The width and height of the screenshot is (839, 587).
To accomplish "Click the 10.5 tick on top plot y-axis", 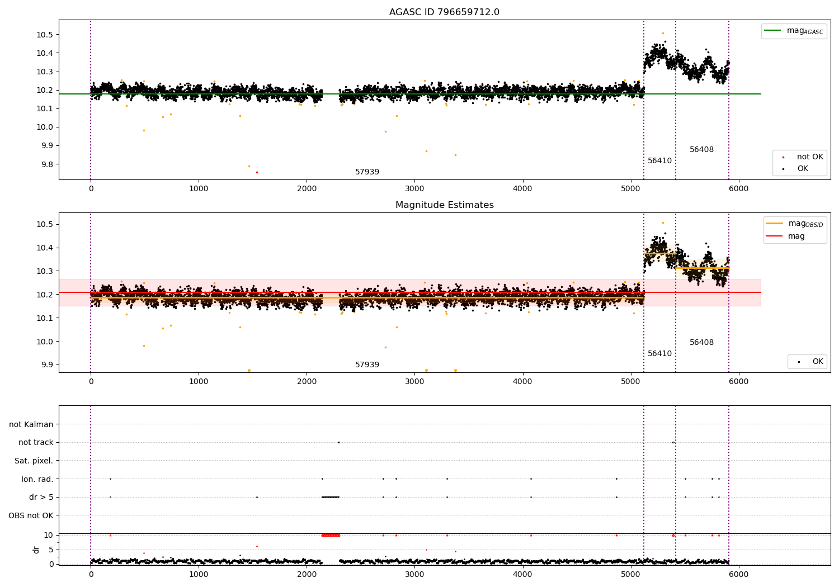I will point(44,35).
